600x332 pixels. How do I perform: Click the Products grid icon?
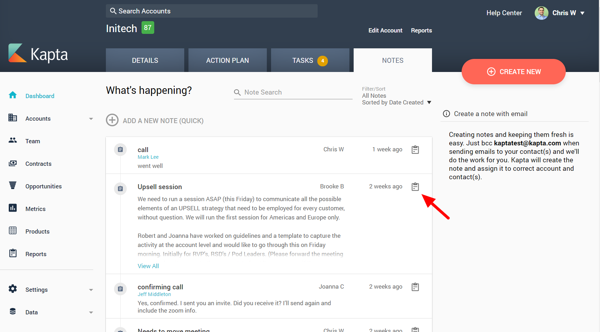[x=13, y=230]
